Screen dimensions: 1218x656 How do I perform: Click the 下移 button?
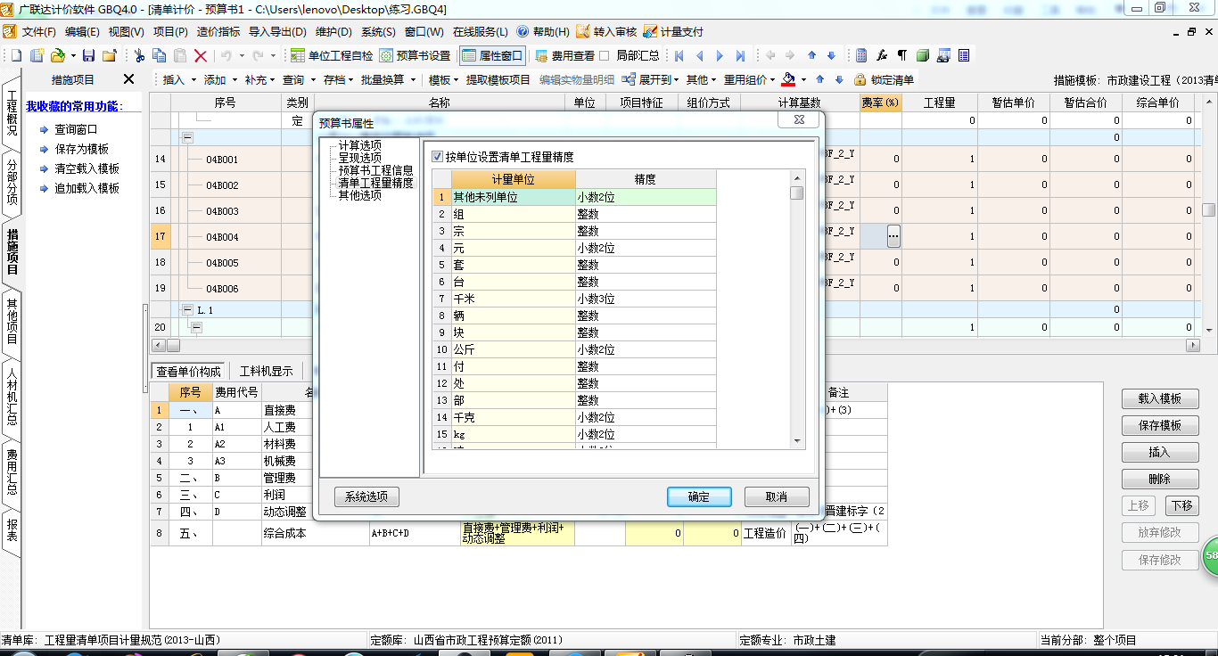(1181, 505)
